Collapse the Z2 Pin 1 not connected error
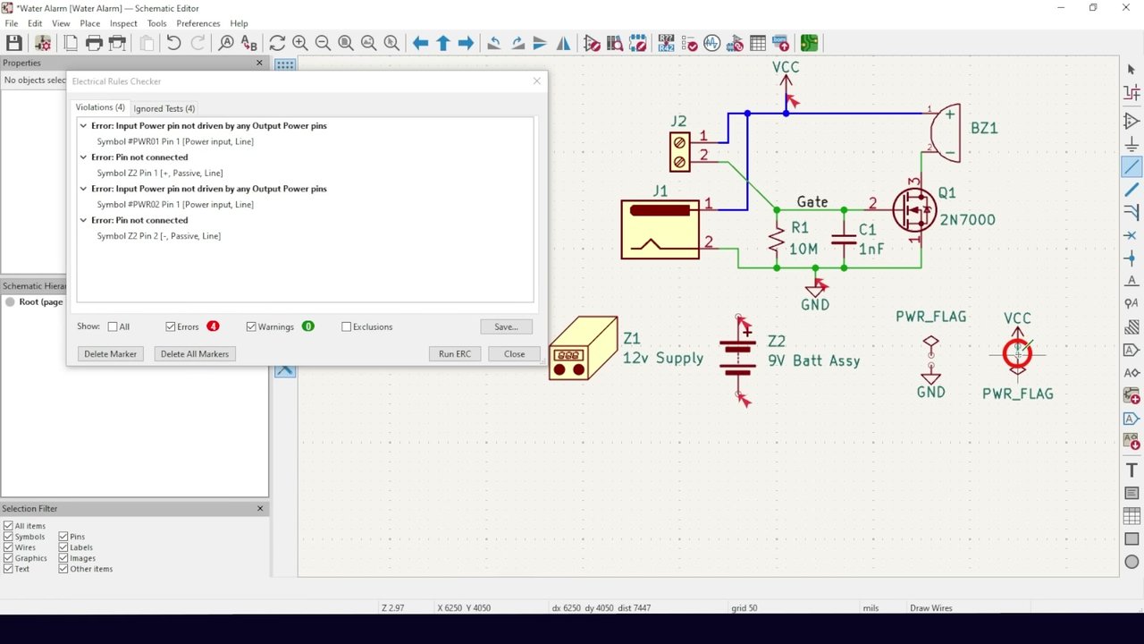Screen dimensions: 1144x644 point(83,157)
